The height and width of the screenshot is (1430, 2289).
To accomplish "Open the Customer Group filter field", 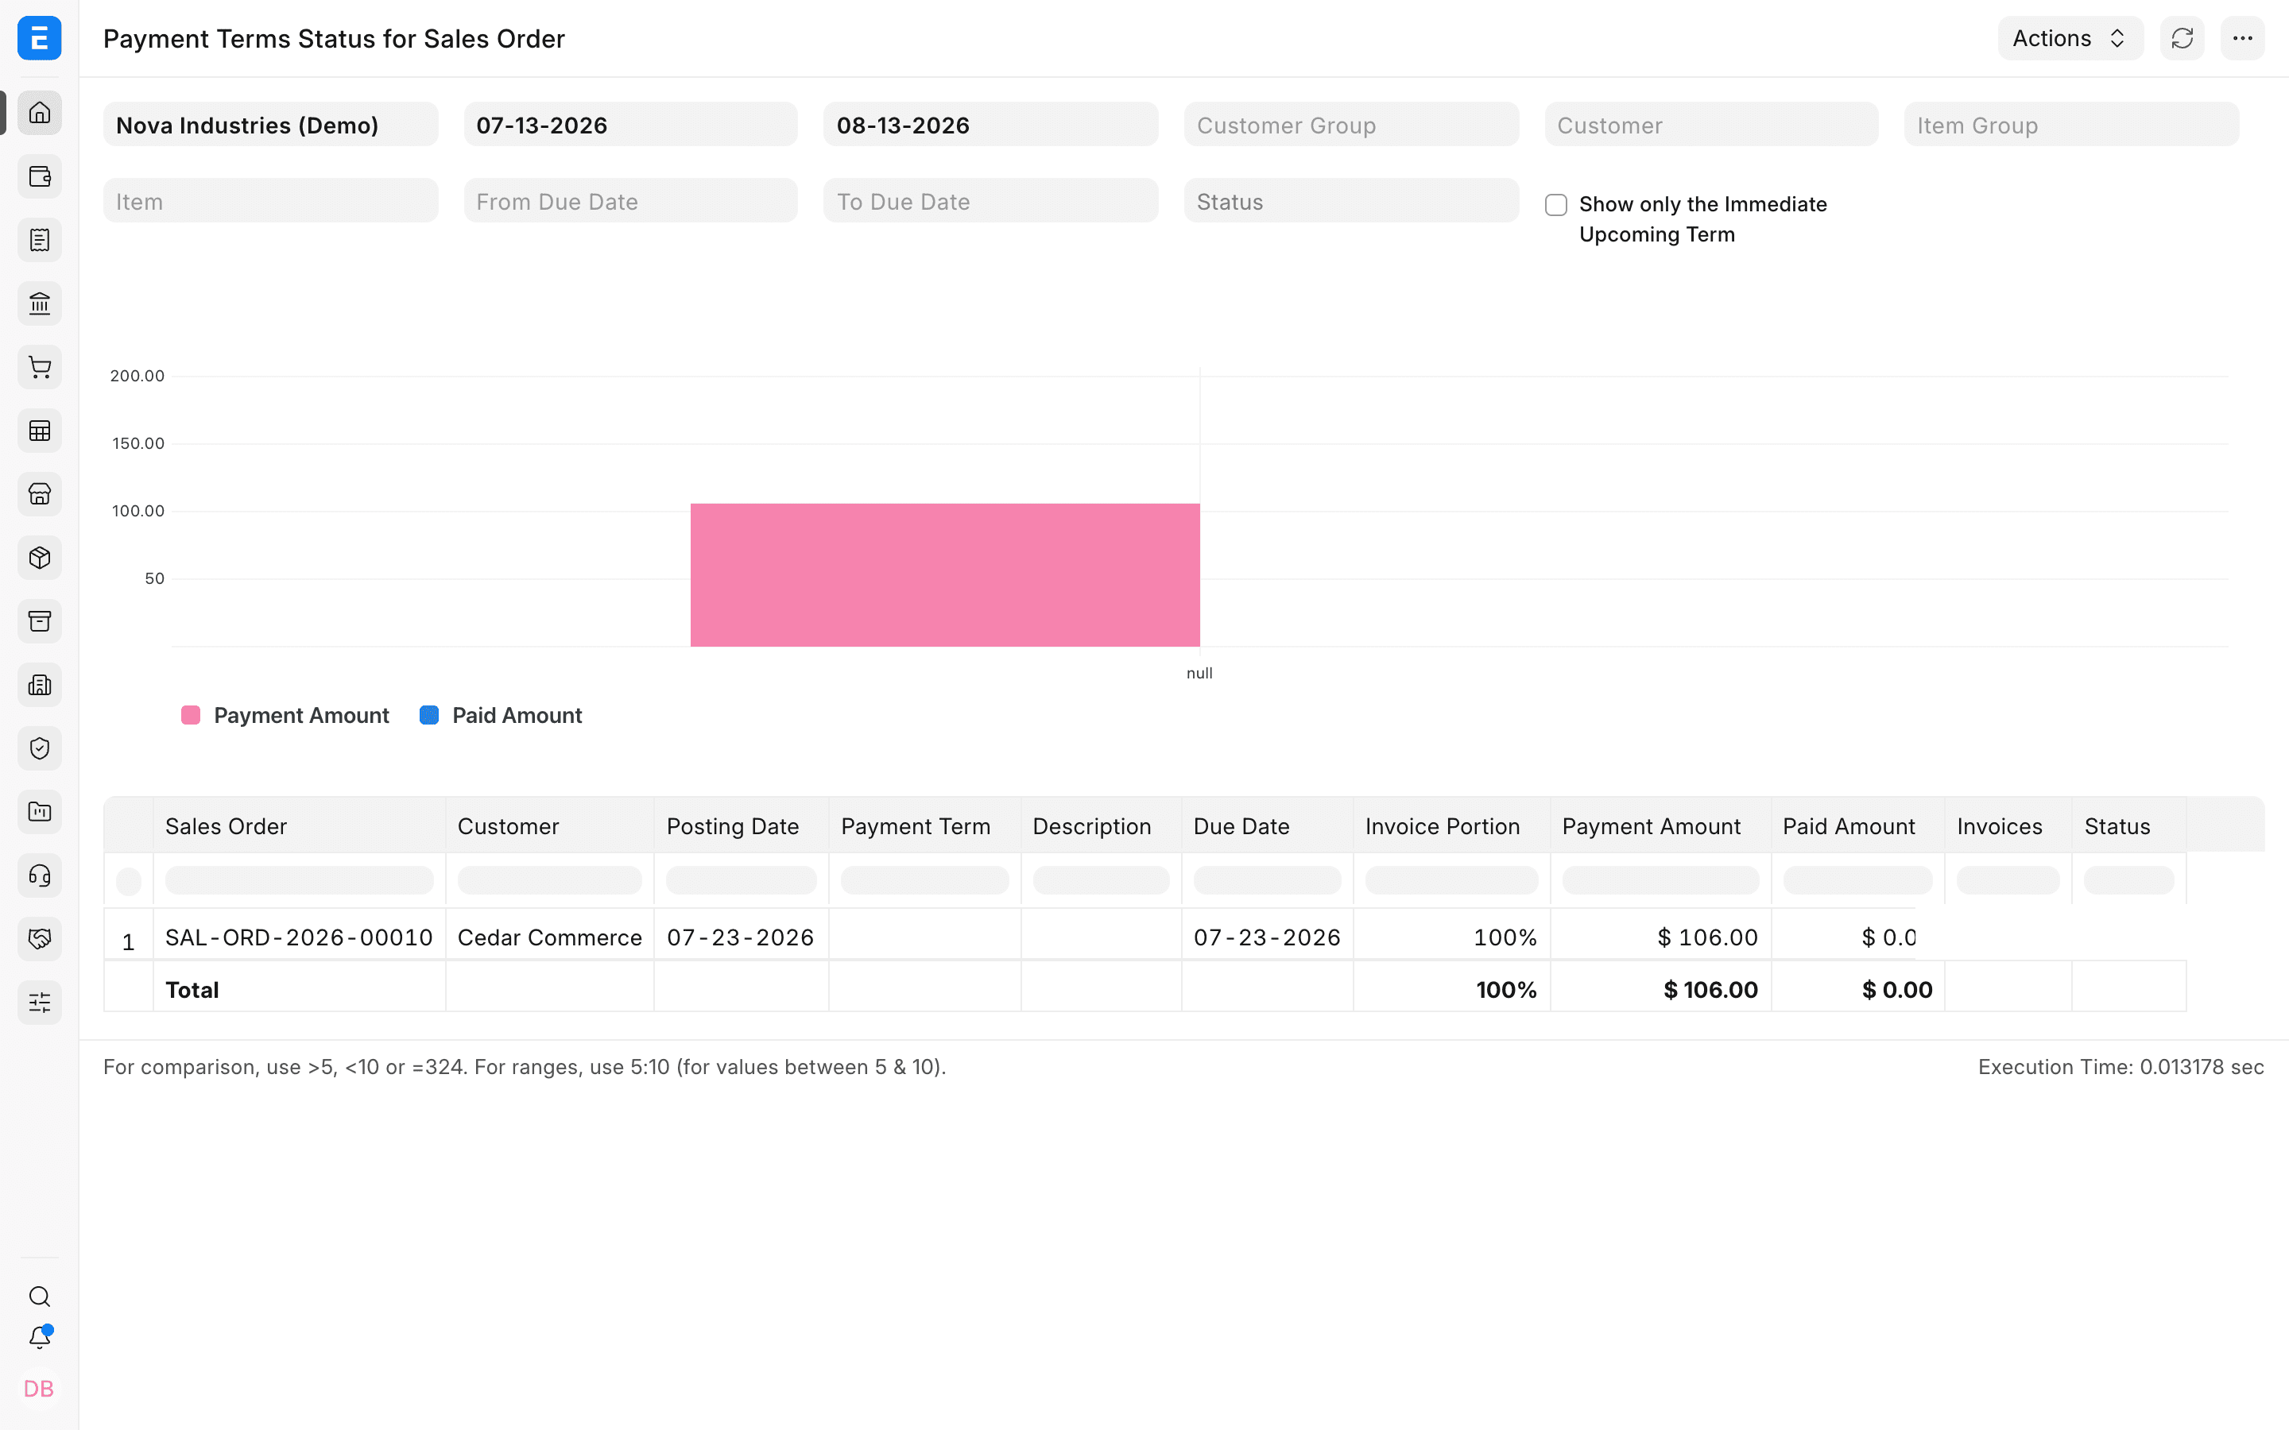I will [x=1350, y=125].
